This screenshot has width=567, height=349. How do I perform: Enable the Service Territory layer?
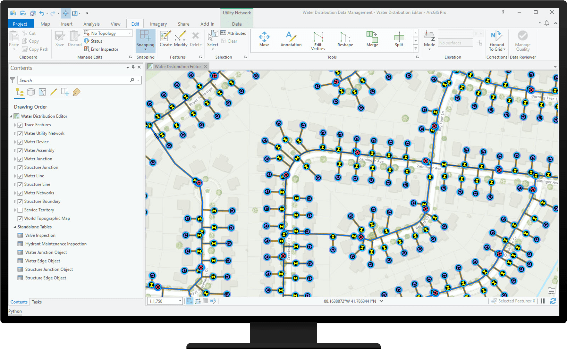point(20,210)
